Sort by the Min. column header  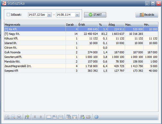[x=151, y=25]
